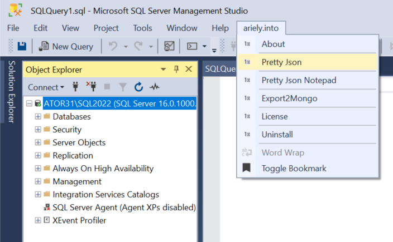The image size is (393, 242).
Task: Click the New Query button
Action: (66, 46)
